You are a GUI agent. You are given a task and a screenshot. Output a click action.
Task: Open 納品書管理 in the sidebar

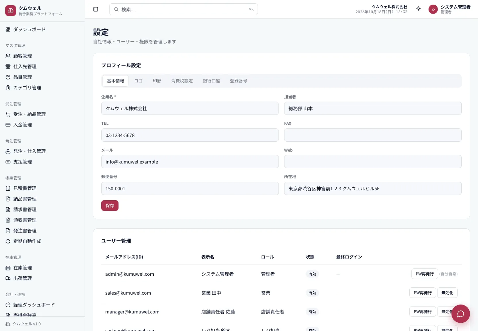click(x=42, y=199)
